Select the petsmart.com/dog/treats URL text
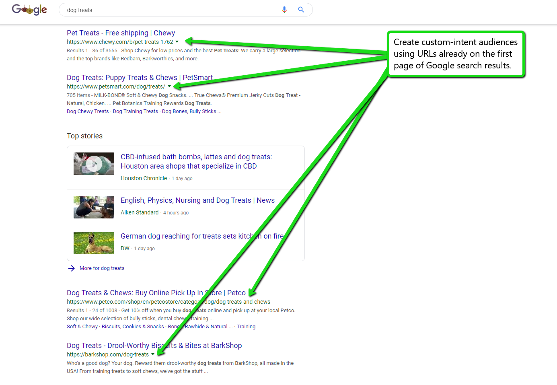 pos(116,86)
